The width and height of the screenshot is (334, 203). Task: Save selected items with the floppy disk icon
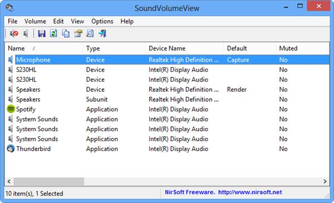[42, 33]
